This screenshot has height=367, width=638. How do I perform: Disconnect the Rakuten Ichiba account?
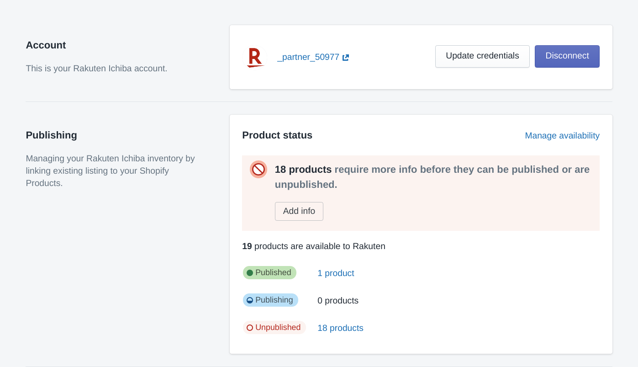click(567, 56)
